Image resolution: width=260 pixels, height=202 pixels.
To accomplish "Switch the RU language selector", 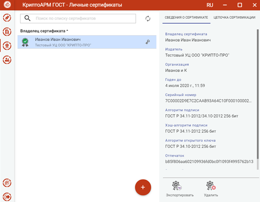I will pos(210,5).
